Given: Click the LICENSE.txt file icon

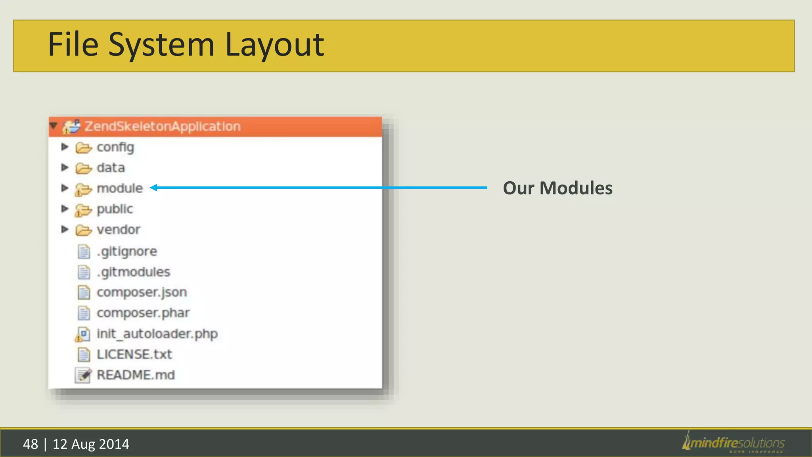Looking at the screenshot, I should (84, 354).
